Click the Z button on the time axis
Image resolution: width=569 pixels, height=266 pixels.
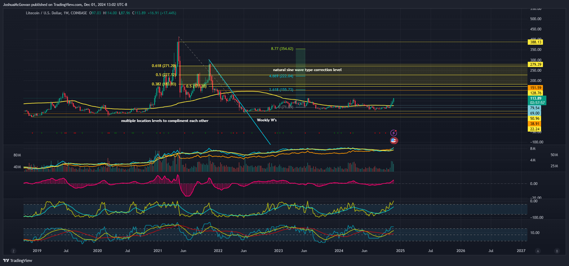pos(13,251)
